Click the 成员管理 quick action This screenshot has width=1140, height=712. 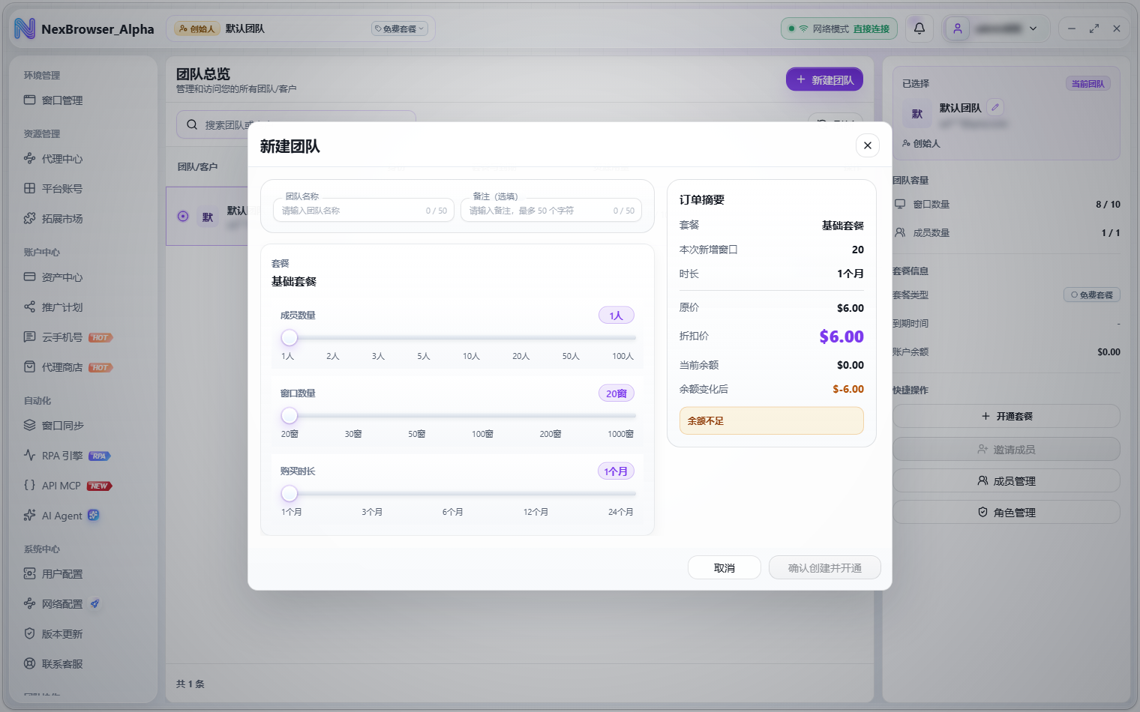click(1006, 480)
